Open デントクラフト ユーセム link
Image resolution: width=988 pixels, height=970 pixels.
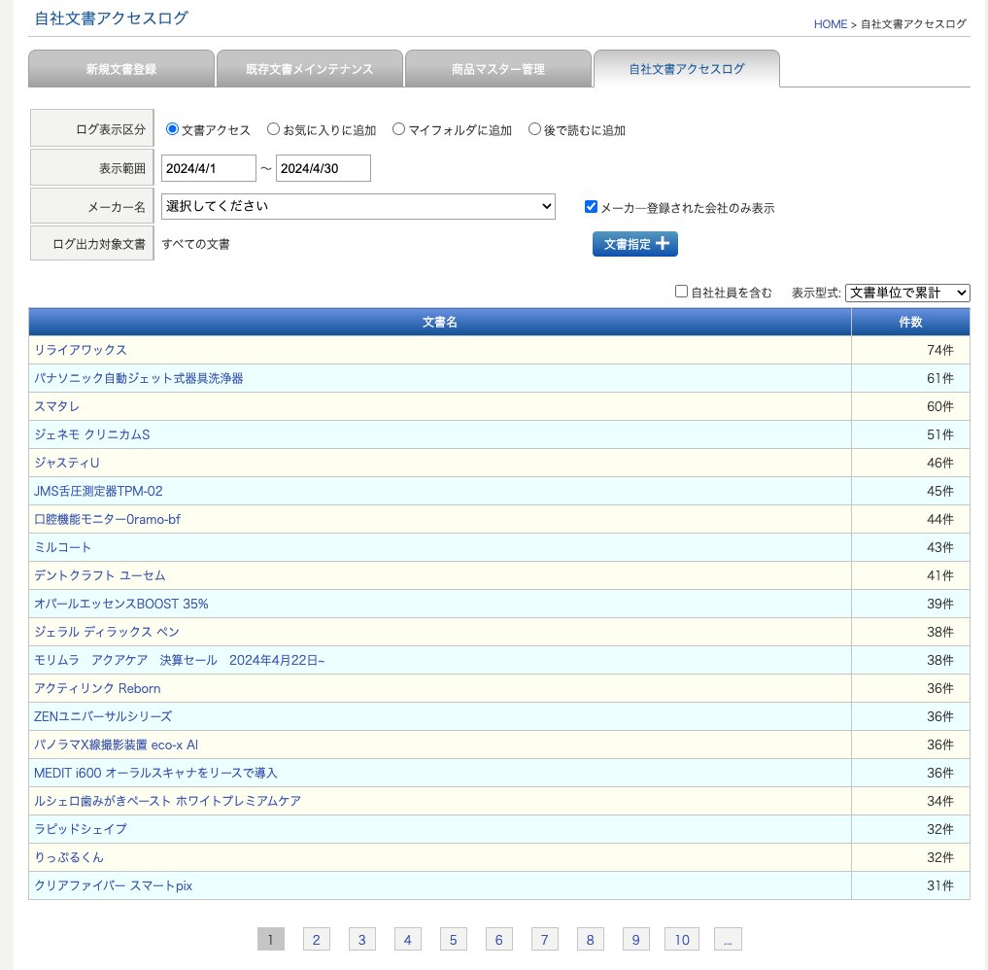click(x=99, y=575)
